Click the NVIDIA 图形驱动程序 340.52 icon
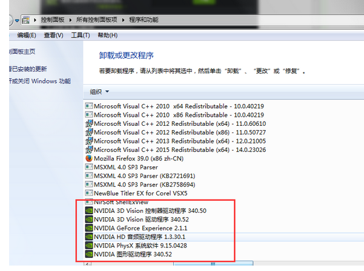 click(x=89, y=254)
